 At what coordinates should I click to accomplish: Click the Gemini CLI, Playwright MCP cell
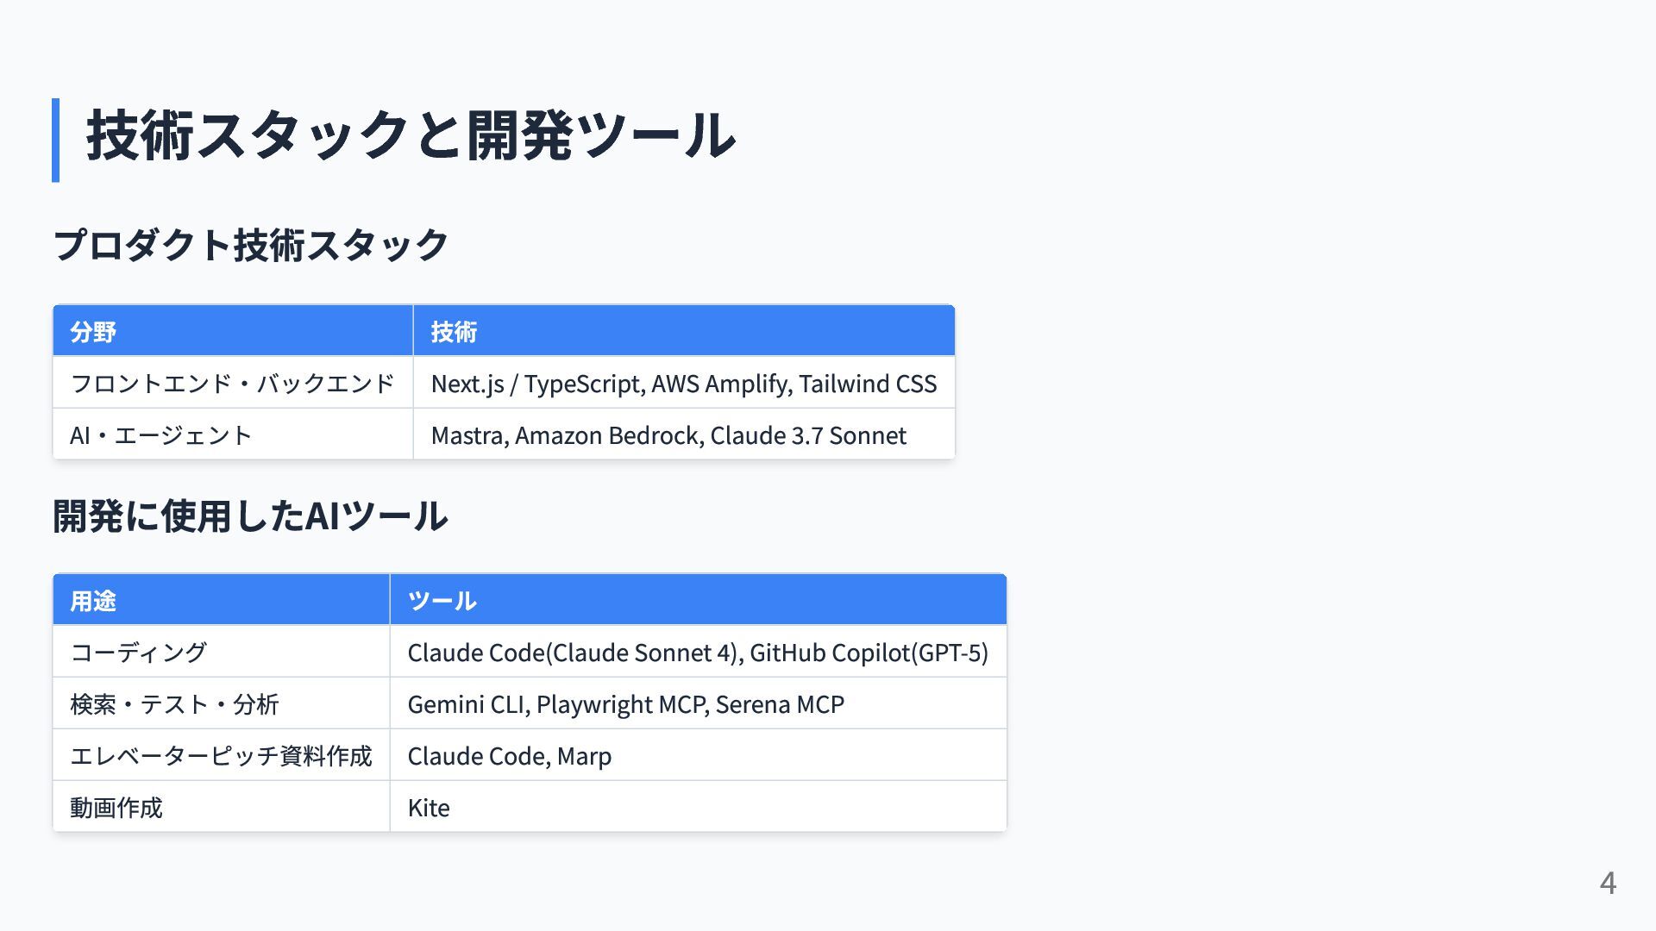[699, 703]
